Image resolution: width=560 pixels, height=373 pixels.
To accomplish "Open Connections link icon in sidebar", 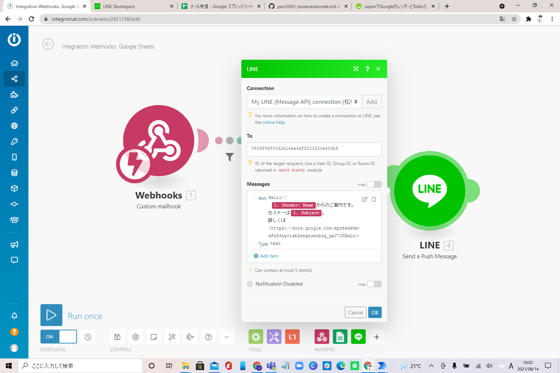I will [14, 110].
